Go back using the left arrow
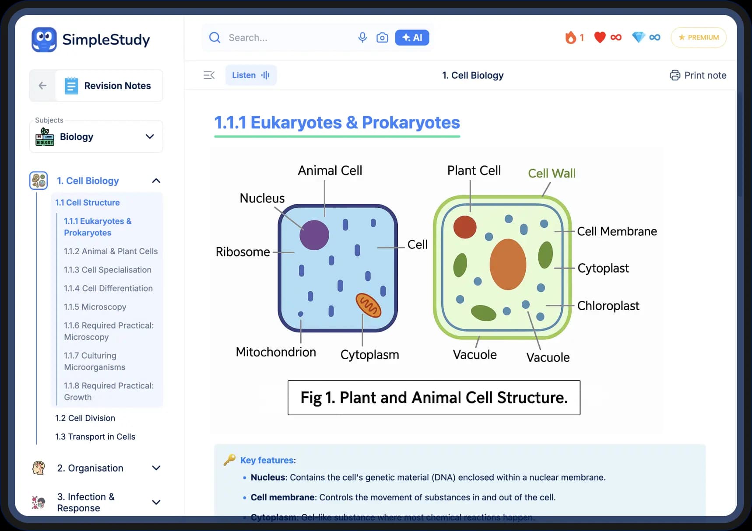Screen dimensions: 752x531 (x=42, y=86)
